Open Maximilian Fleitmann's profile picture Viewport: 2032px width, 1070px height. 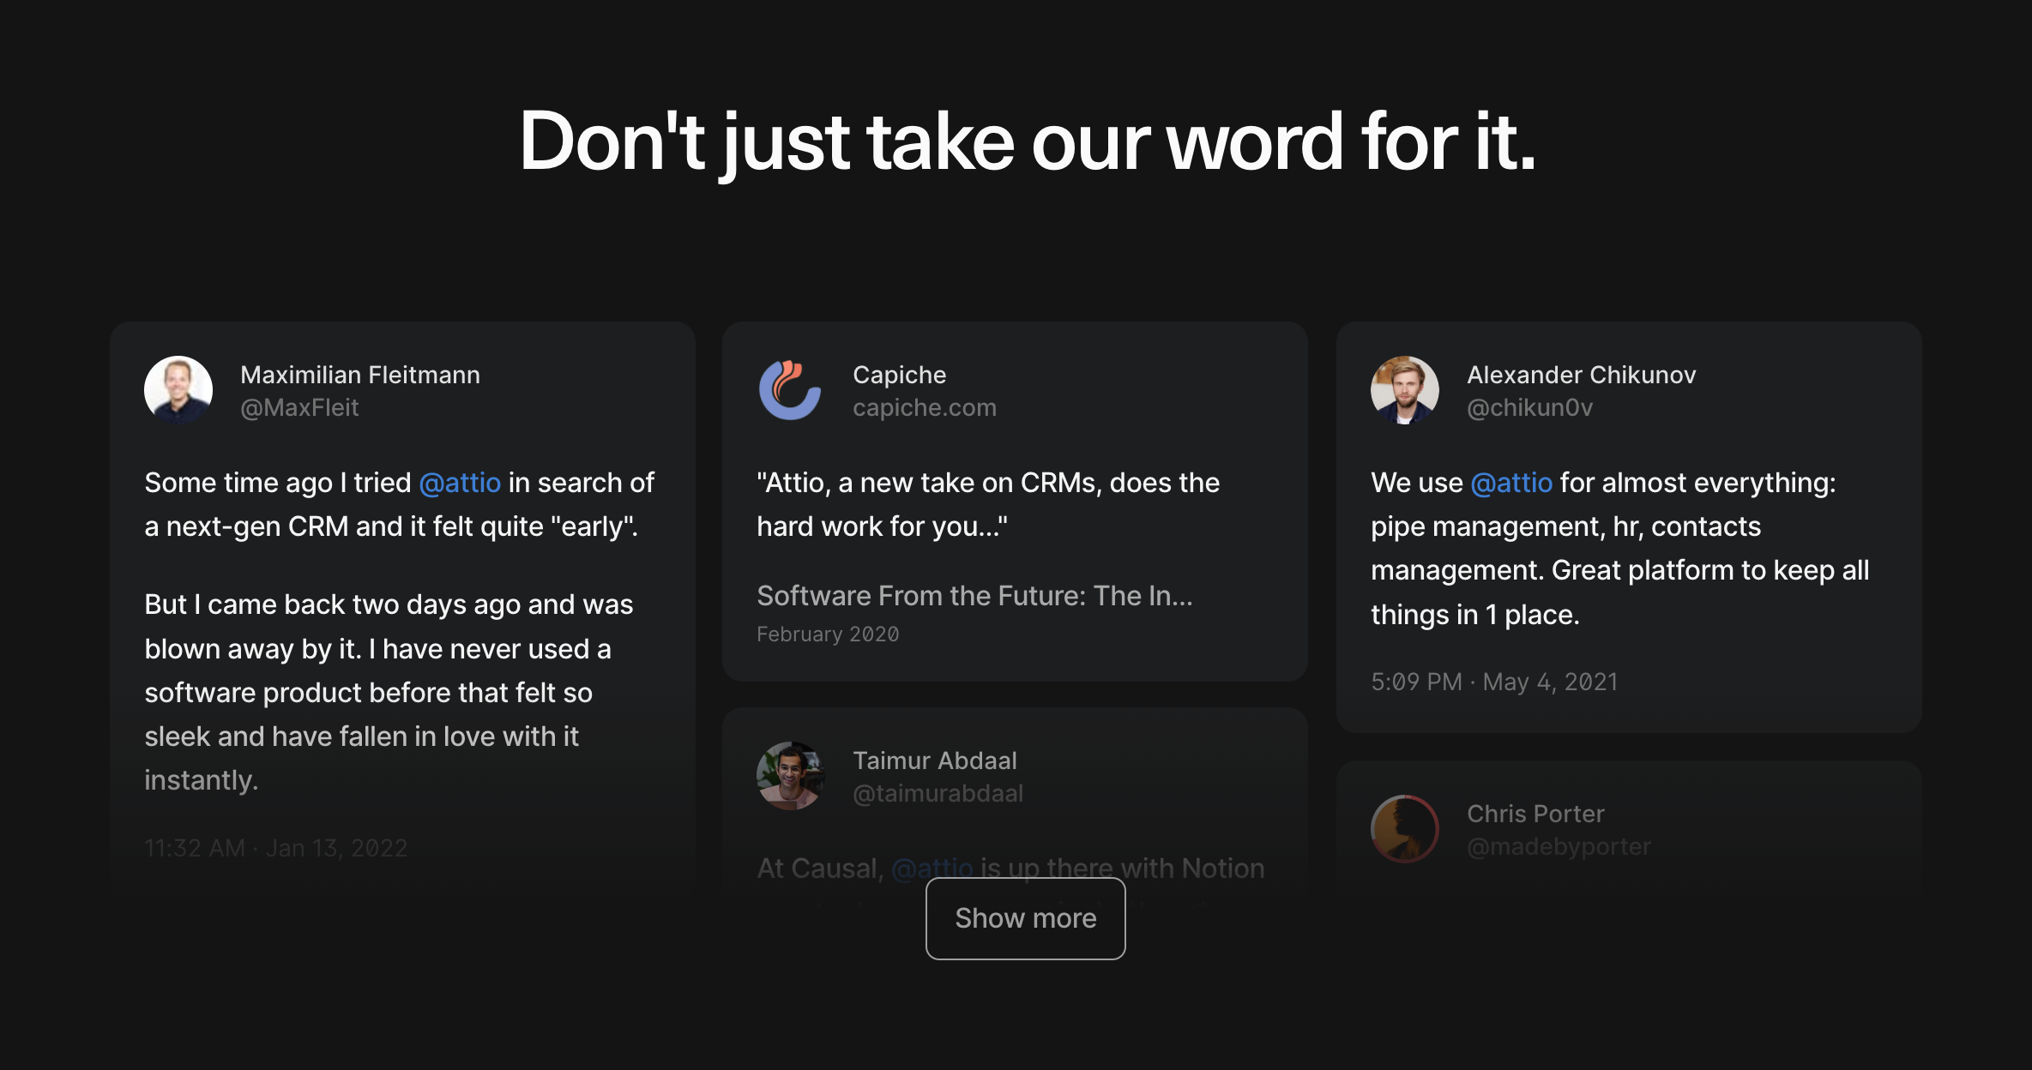pyautogui.click(x=178, y=390)
